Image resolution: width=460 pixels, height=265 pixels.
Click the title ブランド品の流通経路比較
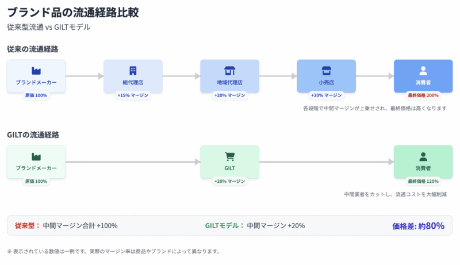pos(73,12)
